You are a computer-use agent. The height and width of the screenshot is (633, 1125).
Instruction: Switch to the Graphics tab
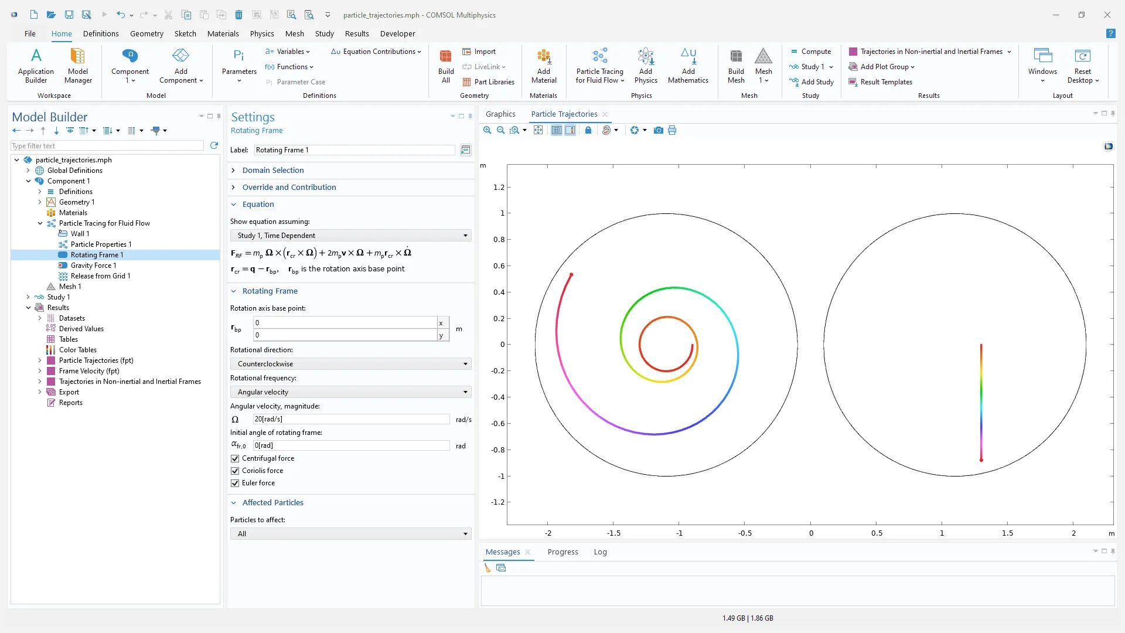[x=500, y=114]
